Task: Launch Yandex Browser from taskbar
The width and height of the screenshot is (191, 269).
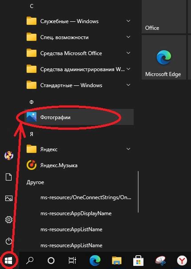Action: click(x=182, y=261)
